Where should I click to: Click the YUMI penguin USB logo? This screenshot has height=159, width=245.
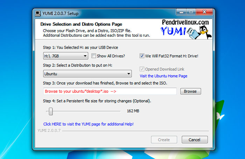click(186, 32)
